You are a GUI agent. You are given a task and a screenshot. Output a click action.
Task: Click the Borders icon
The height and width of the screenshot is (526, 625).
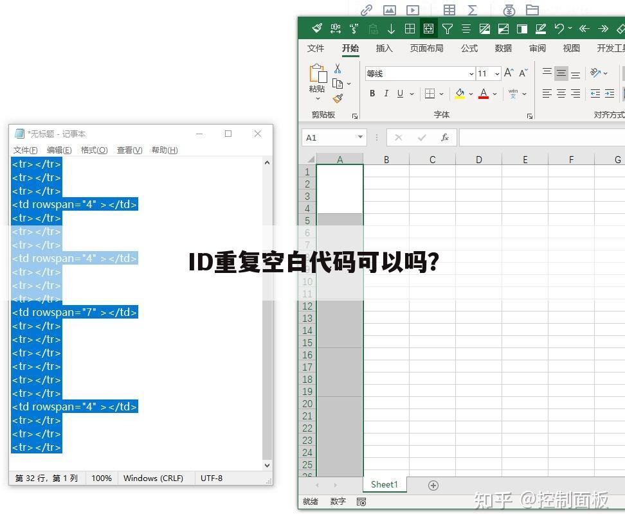(430, 94)
